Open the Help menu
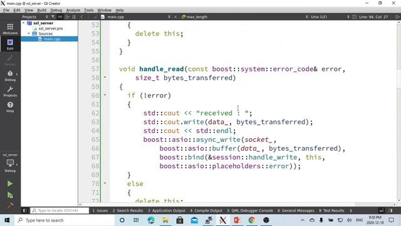Viewport: 401px width, 226px height. [120, 10]
